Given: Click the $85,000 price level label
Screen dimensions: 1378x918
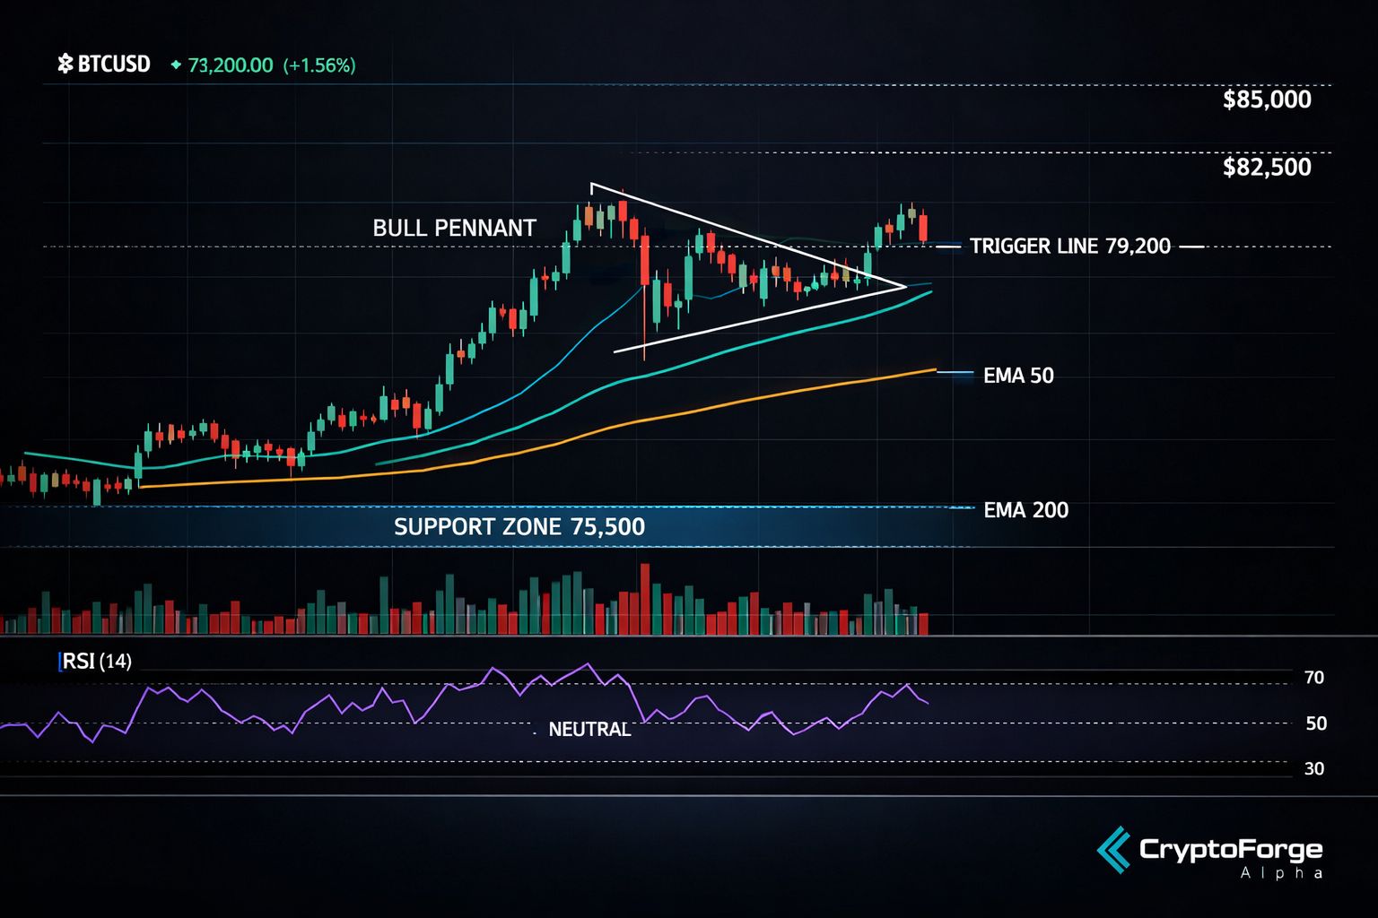Looking at the screenshot, I should coord(1267,100).
